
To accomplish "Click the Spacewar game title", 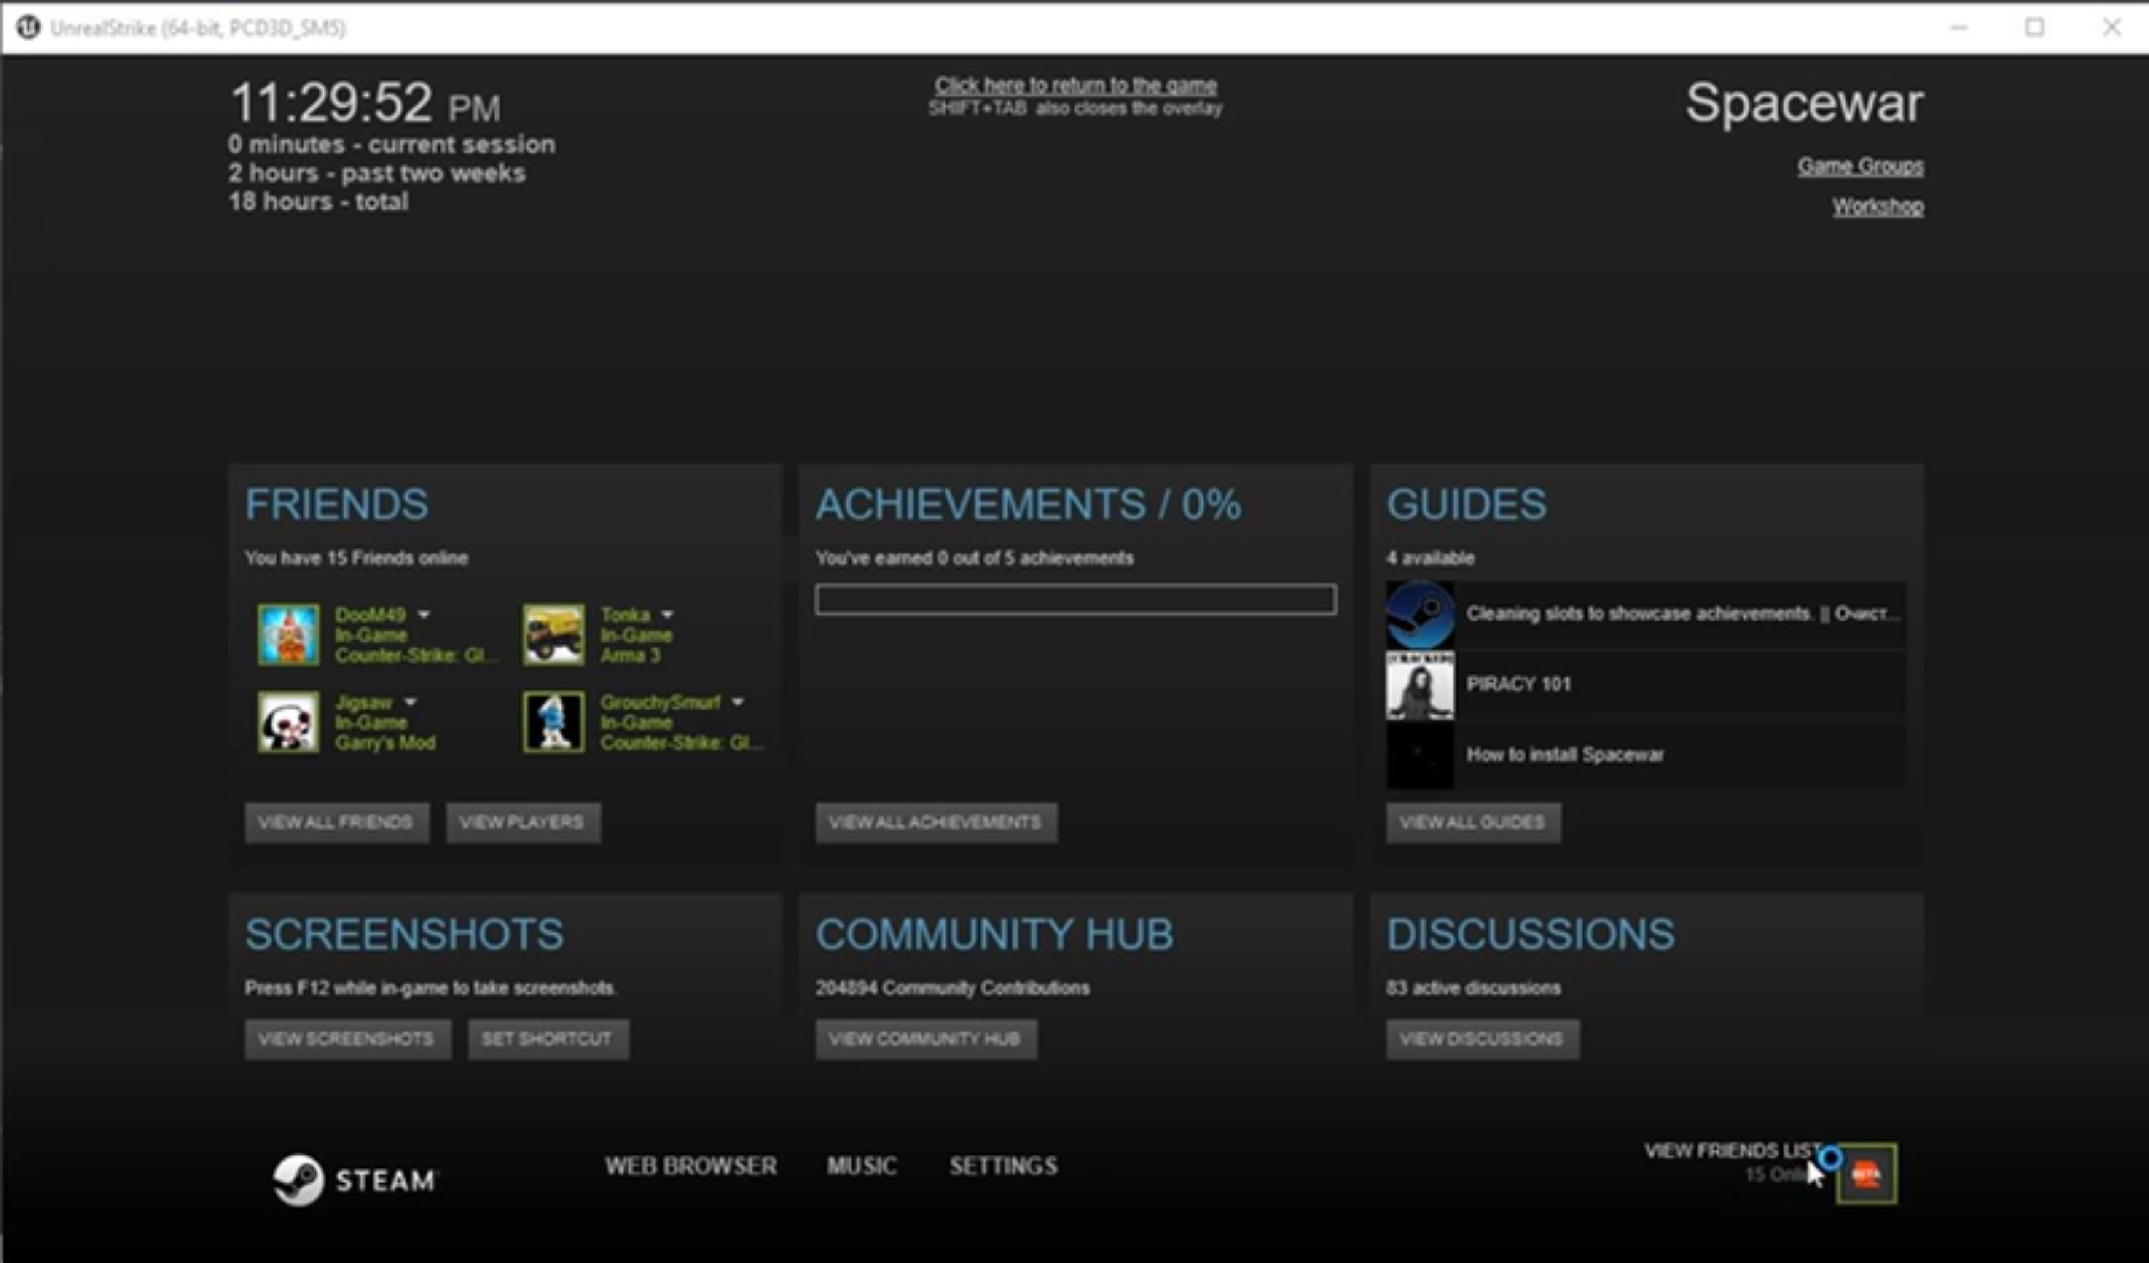I will click(1805, 103).
